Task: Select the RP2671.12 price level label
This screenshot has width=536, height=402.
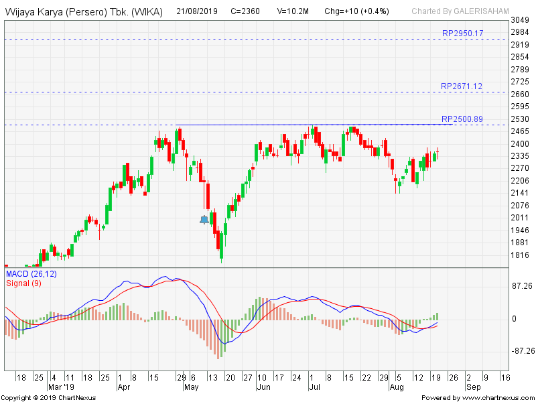Action: pyautogui.click(x=462, y=86)
